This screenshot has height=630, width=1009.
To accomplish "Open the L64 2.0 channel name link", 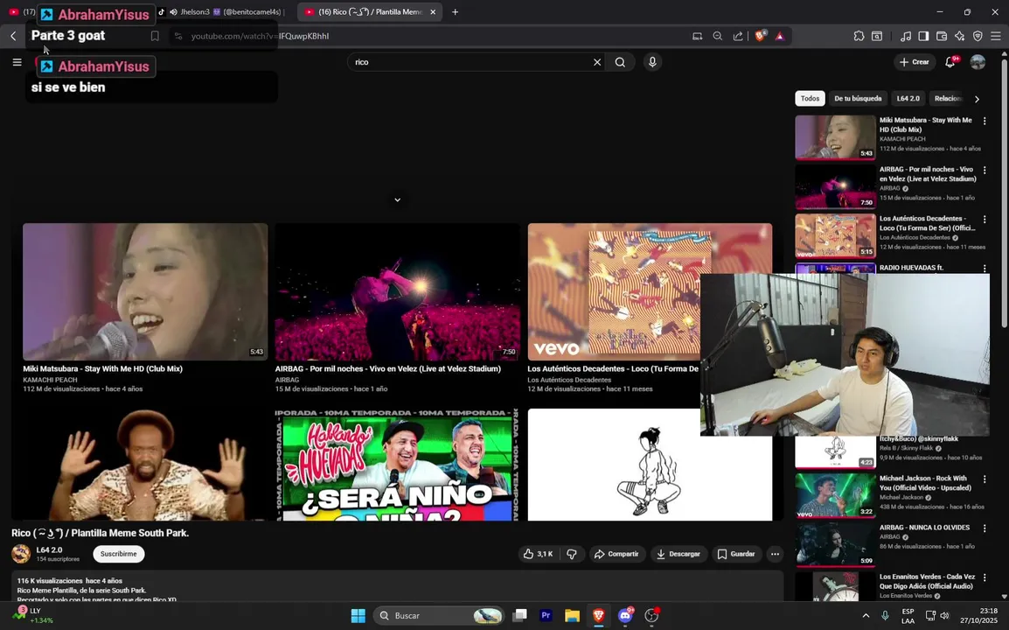I will coord(49,550).
